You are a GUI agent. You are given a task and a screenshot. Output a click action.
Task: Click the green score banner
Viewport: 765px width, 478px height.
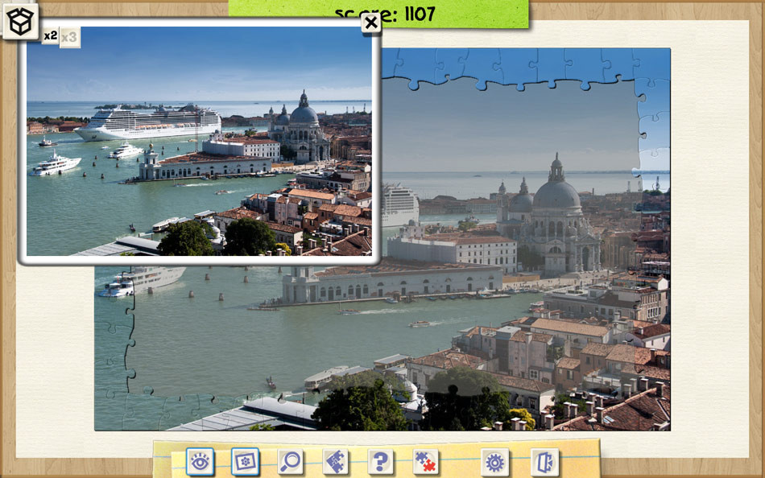point(378,14)
